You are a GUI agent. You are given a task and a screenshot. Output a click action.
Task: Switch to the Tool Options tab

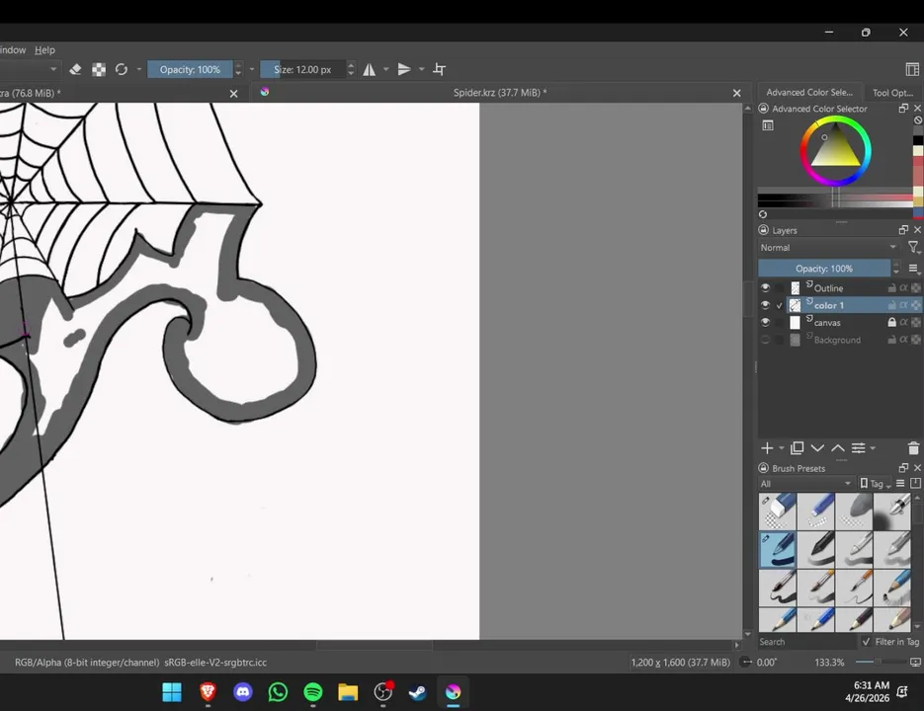(892, 93)
